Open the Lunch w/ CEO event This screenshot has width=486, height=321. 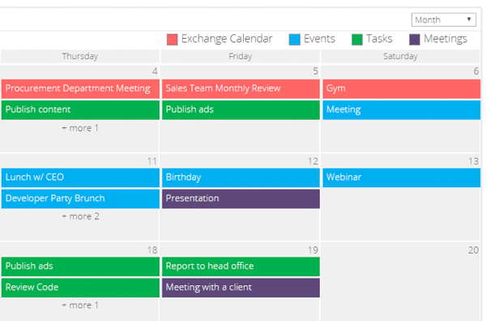pyautogui.click(x=80, y=178)
